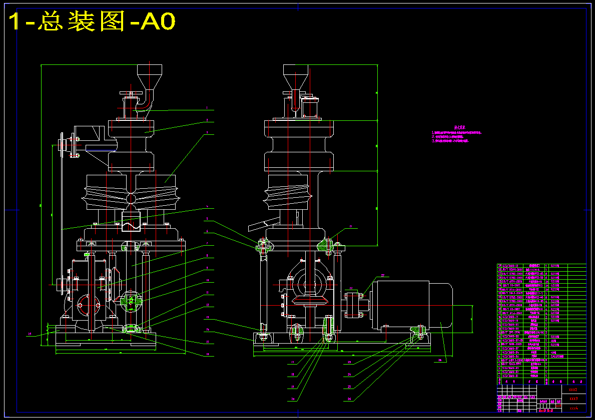Screen dimensions: 595x420
Task: Pick part balloon number 20 label
Action: tap(293, 399)
